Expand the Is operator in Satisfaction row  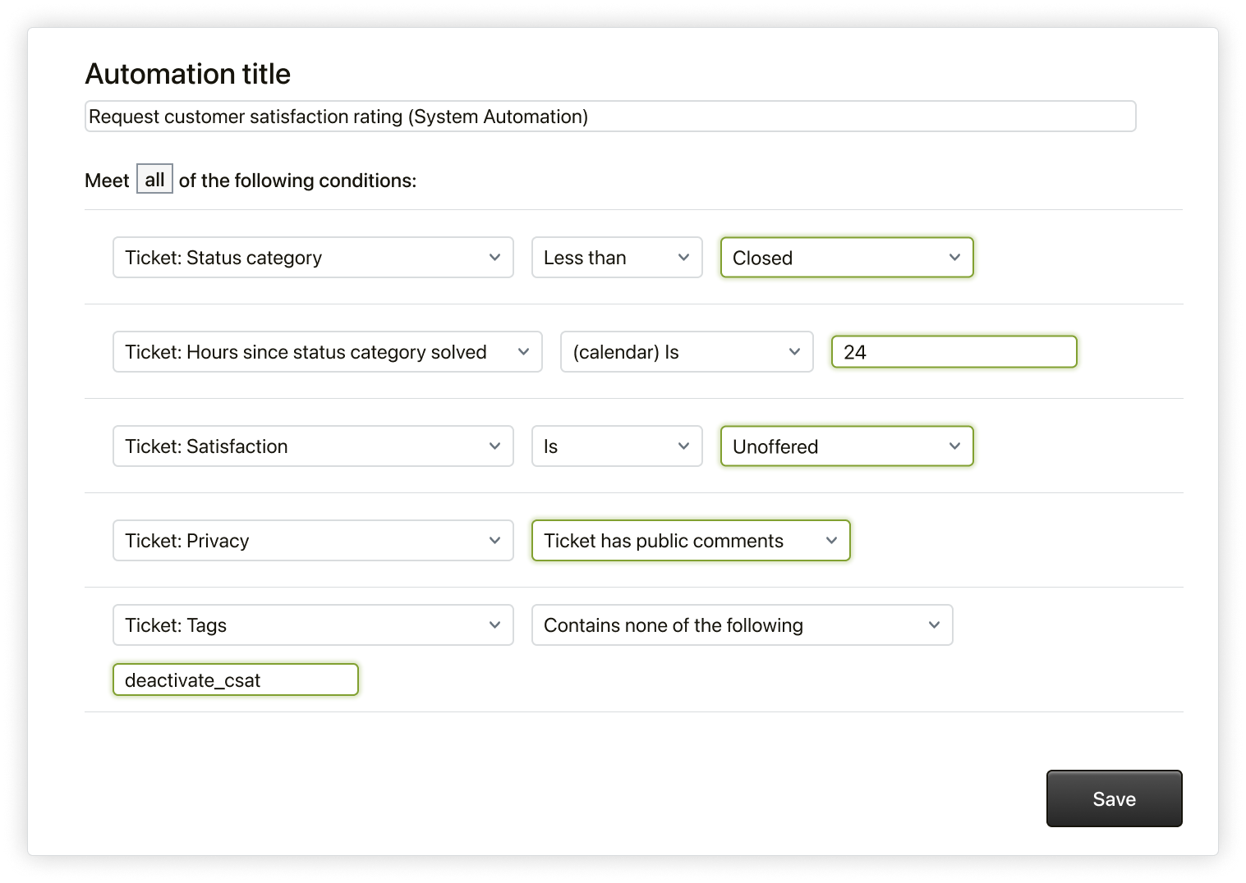616,446
